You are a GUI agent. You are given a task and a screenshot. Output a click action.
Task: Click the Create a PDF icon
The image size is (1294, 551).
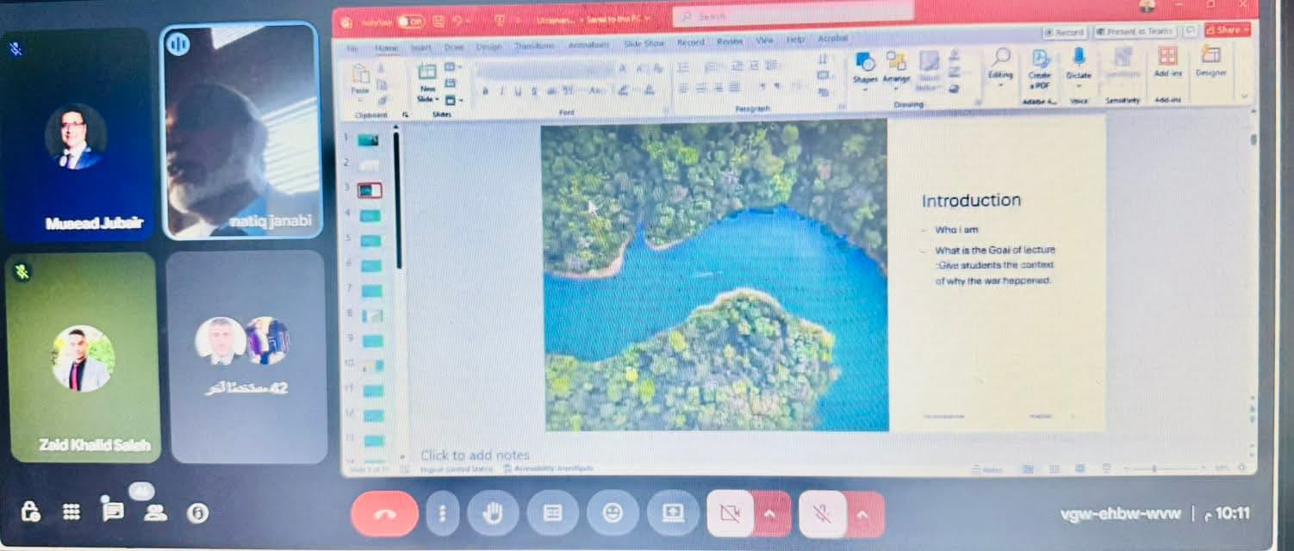click(1040, 64)
